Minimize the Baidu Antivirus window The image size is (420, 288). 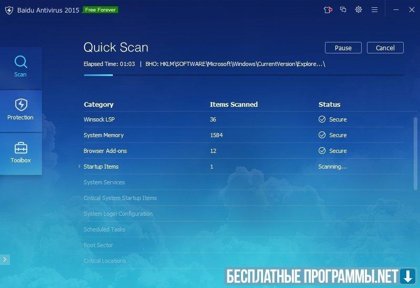tap(396, 10)
